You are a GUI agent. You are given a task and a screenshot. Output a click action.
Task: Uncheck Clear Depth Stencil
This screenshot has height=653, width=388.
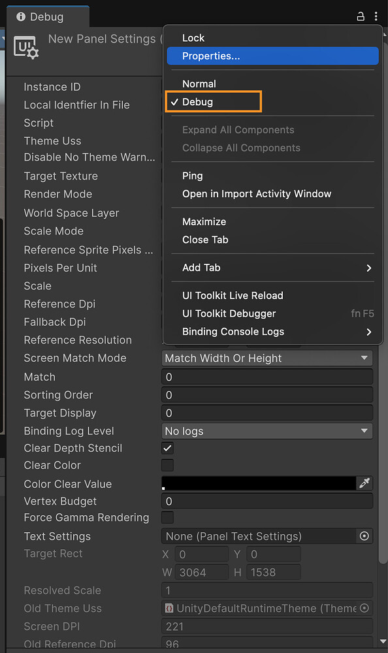pyautogui.click(x=167, y=448)
